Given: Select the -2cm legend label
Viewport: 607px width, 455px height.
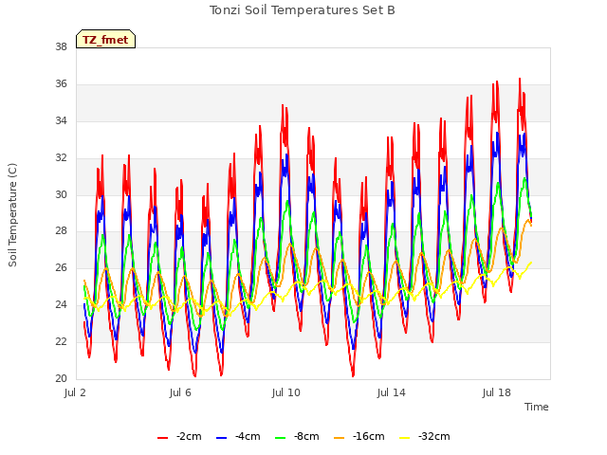Looking at the screenshot, I should (x=189, y=436).
